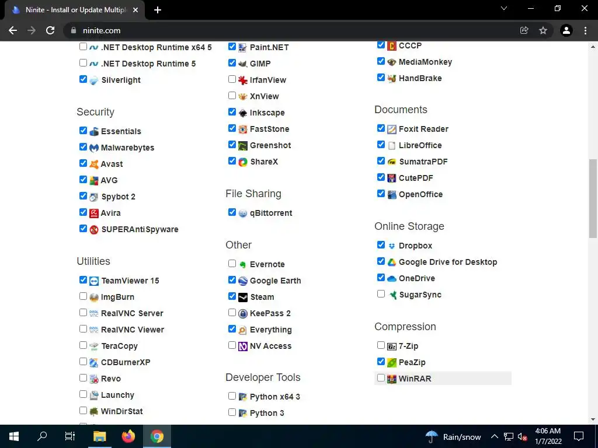Click the AVG app icon

[94, 181]
